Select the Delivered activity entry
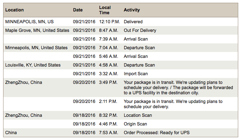Viewport: 241px width, 139px height. [133, 22]
